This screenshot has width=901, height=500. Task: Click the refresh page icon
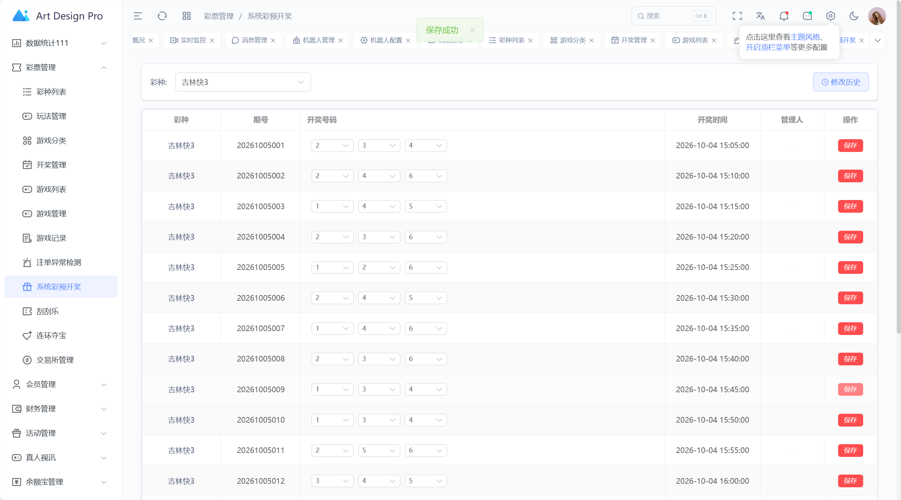tap(162, 16)
